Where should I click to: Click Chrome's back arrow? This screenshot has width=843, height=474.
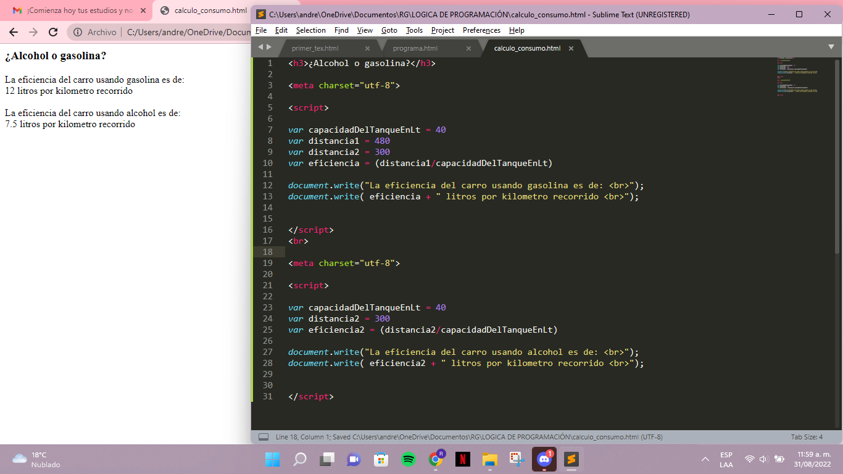click(x=14, y=32)
